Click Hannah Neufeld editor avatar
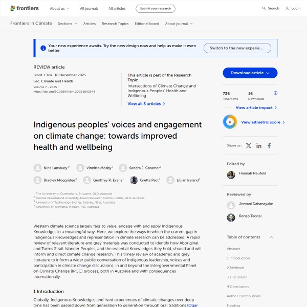The height and width of the screenshot is (307, 307). 231,175
